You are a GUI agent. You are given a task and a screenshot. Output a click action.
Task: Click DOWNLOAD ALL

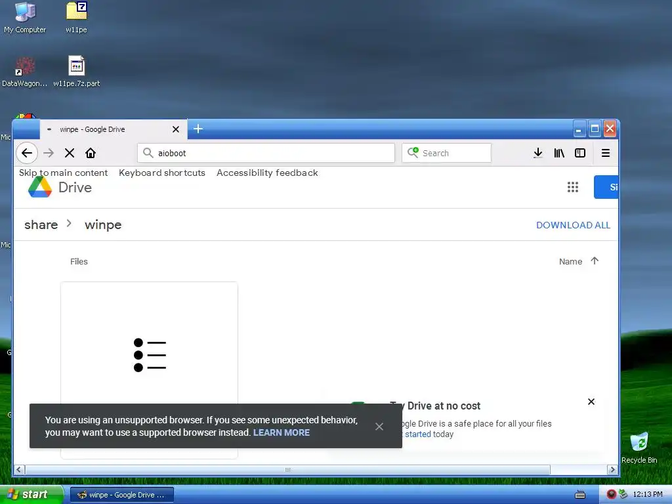pos(573,225)
